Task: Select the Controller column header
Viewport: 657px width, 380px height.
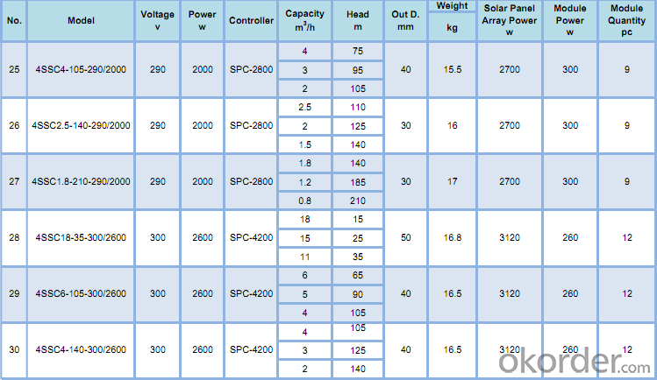Action: click(x=251, y=20)
